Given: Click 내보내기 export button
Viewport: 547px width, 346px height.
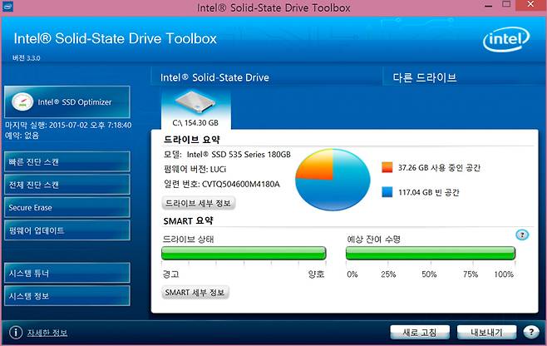Looking at the screenshot, I should click(486, 332).
